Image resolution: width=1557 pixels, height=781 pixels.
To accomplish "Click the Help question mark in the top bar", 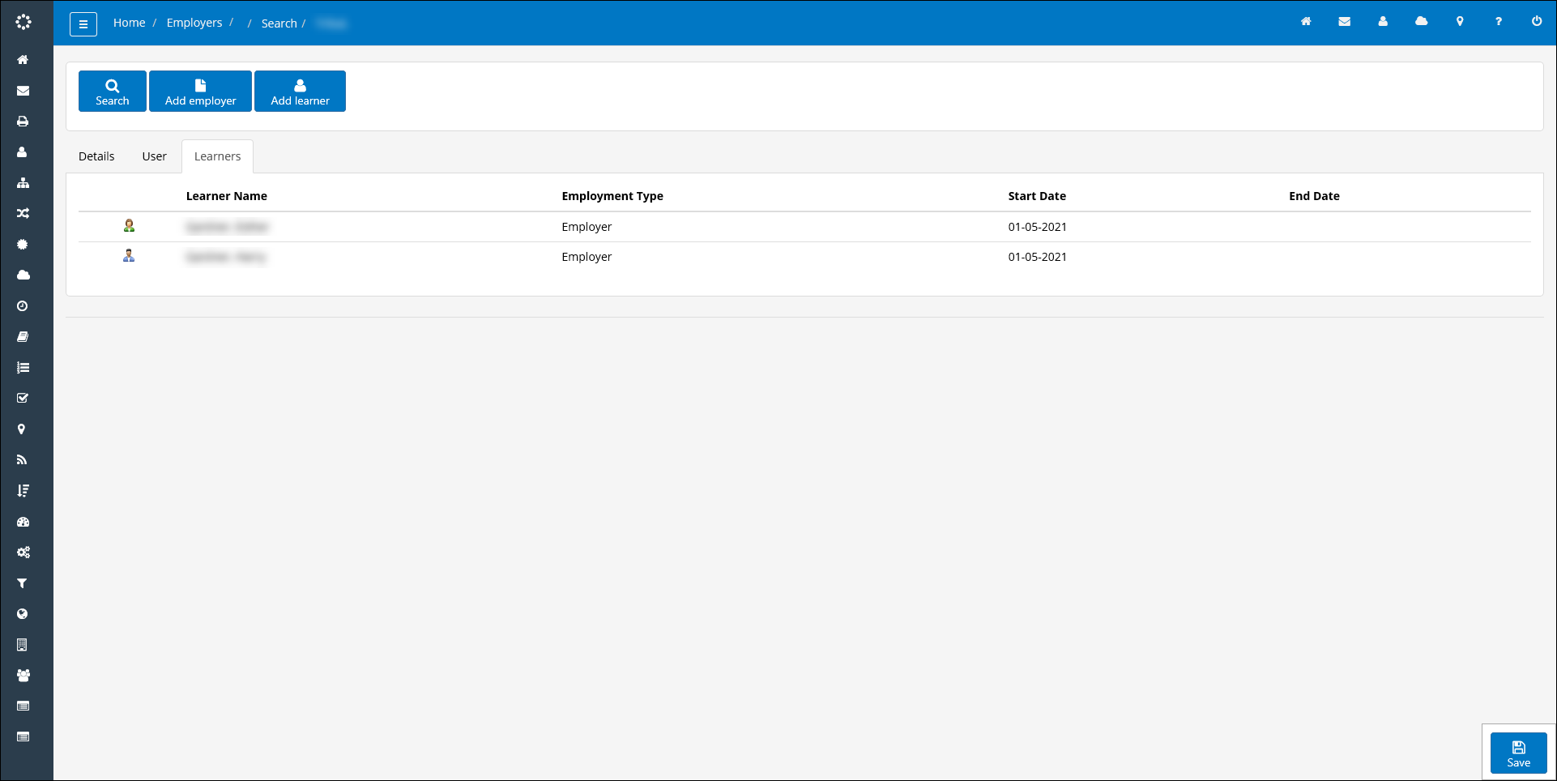I will (1499, 22).
